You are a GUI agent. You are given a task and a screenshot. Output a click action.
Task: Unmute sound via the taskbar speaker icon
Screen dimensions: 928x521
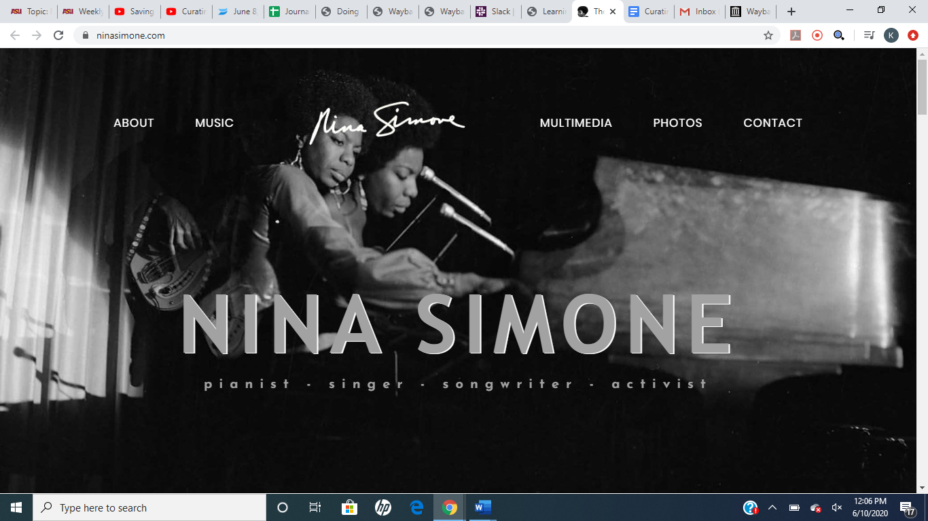click(837, 507)
